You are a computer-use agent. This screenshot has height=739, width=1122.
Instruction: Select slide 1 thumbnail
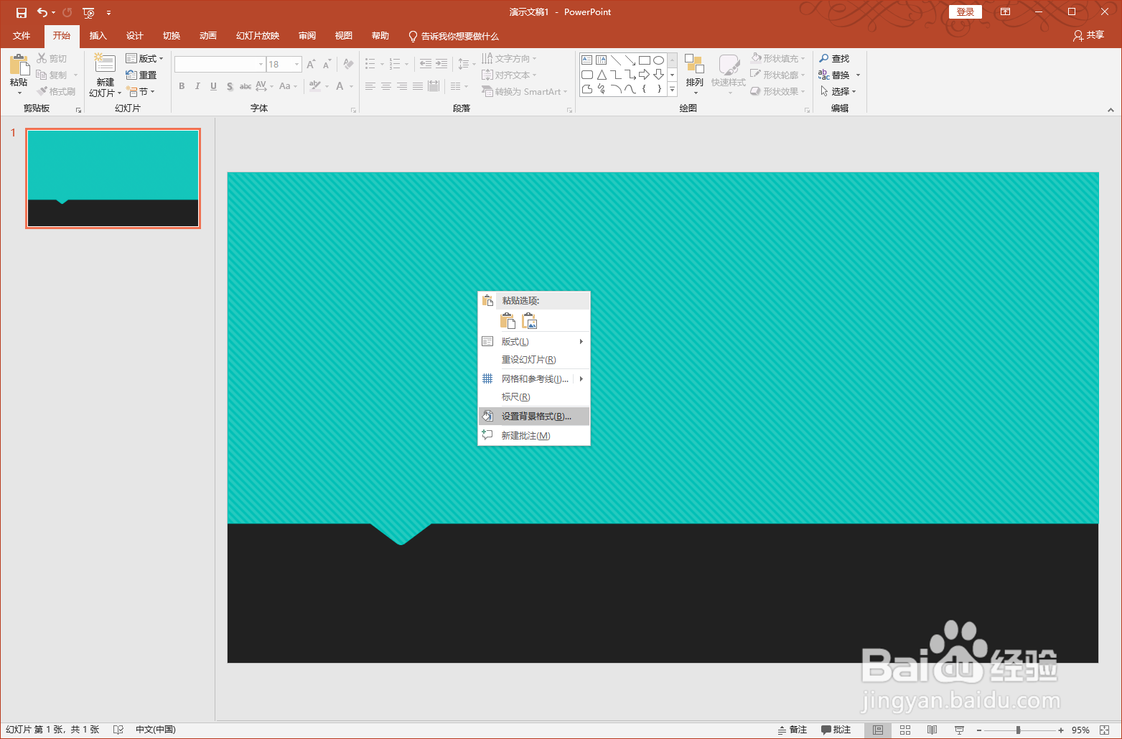click(113, 178)
